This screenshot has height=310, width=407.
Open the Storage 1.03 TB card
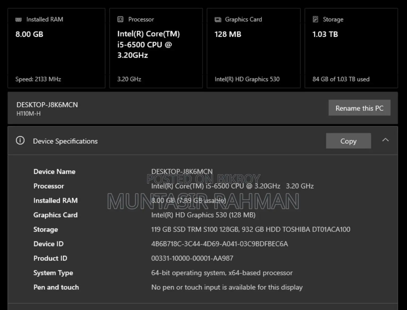(x=351, y=48)
